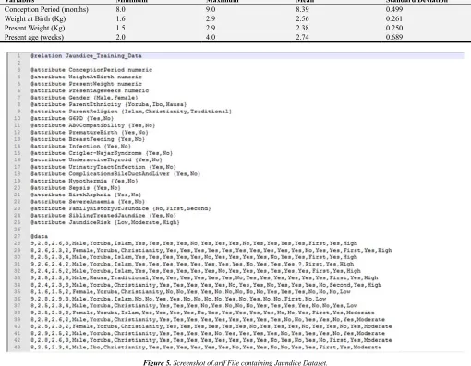Click the '@attribute ConceptionPeriod numeric' line
Viewport: 471px width, 366px height.
pos(91,70)
